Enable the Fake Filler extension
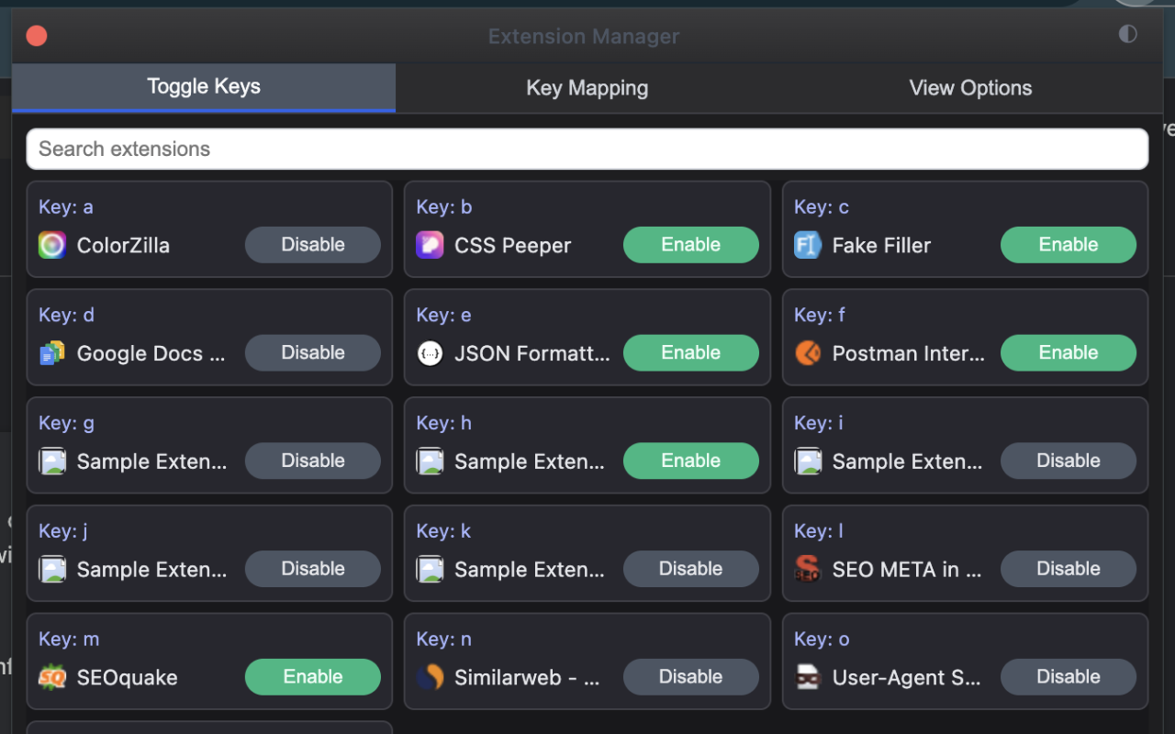 [1069, 245]
